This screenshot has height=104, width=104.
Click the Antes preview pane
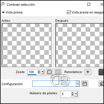(x=27, y=45)
